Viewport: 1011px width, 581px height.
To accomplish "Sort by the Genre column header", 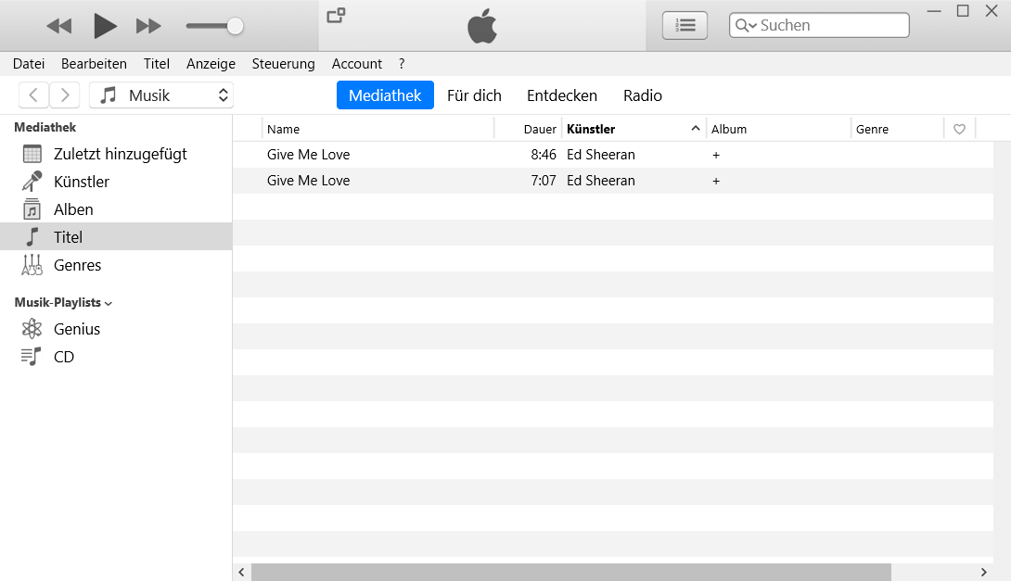I will [898, 129].
